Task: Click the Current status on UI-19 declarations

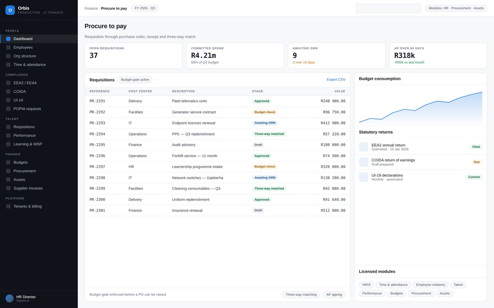Action: click(x=474, y=177)
